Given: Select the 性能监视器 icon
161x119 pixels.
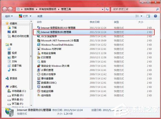Looking at the screenshot, I should click(39, 91).
